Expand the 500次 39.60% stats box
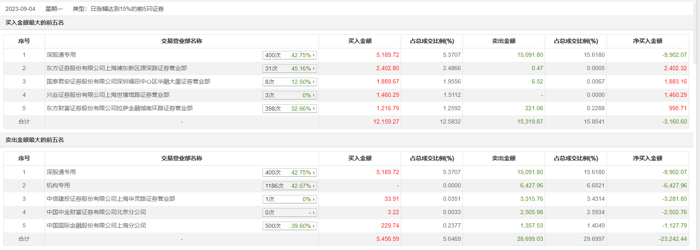The height and width of the screenshot is (250, 700). (x=289, y=226)
